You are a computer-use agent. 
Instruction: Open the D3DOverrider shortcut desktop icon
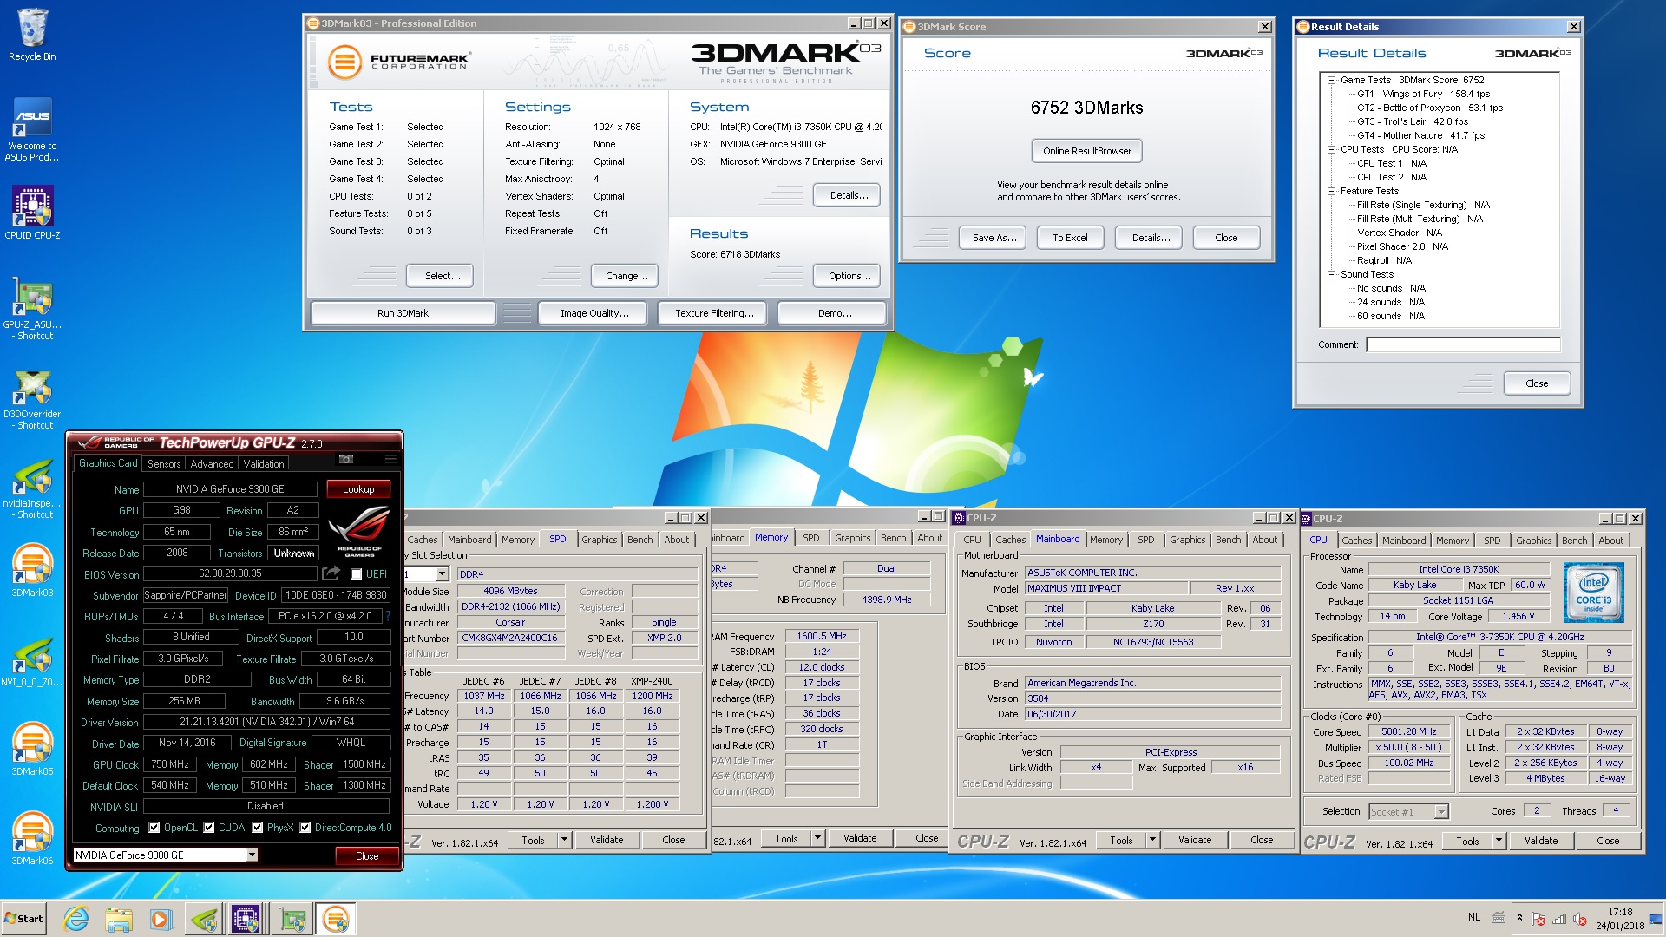pos(32,399)
